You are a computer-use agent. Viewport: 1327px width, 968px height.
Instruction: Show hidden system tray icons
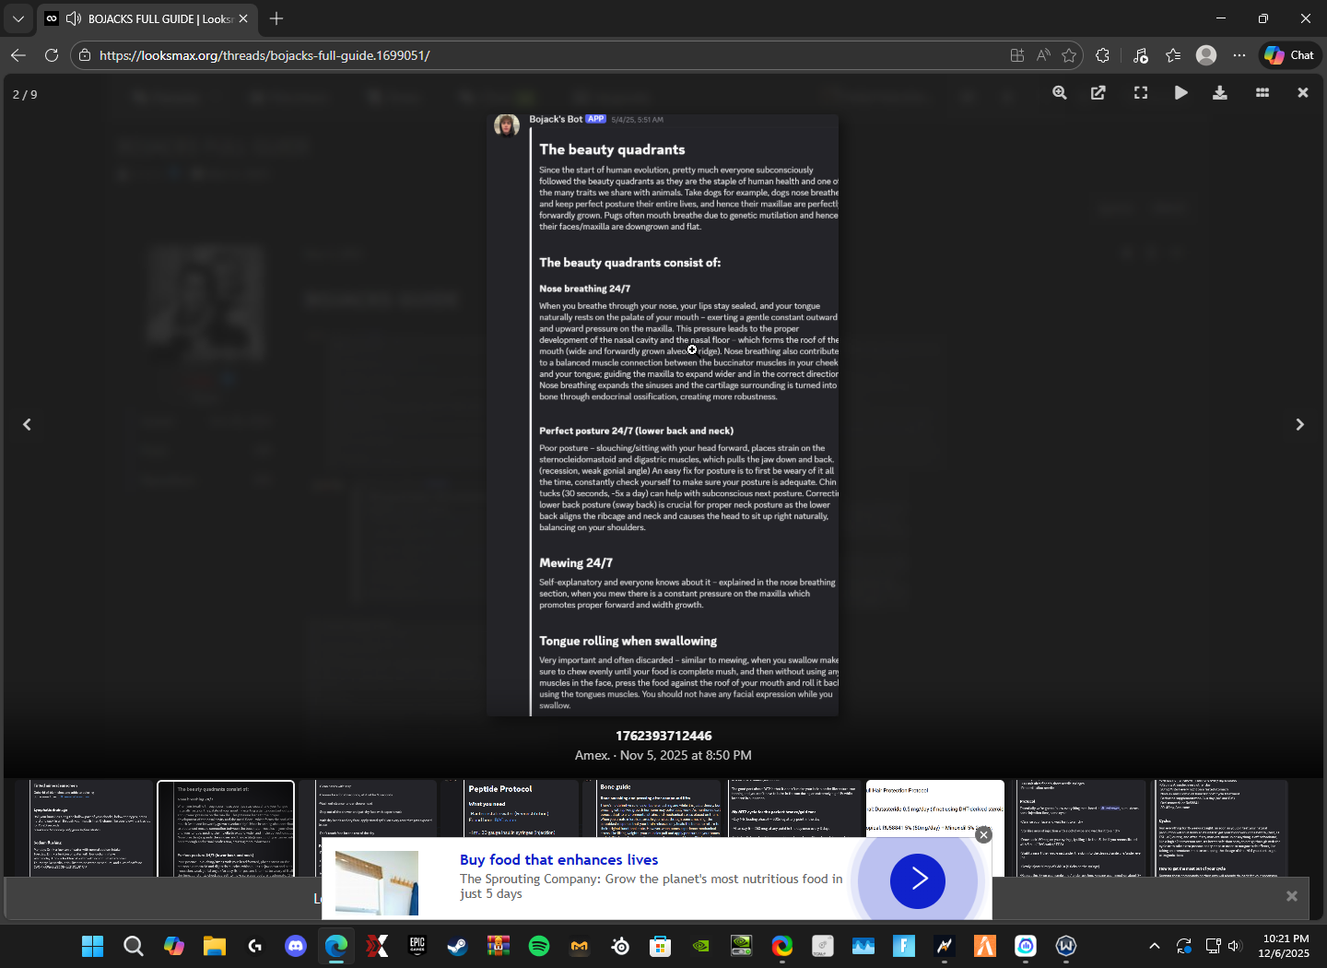(x=1155, y=946)
